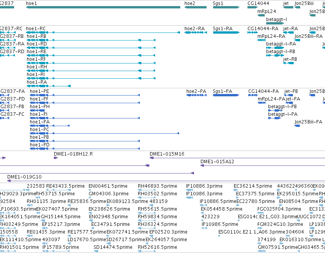Click the jet-RB transcript label
This screenshot has height=253, width=325.
coord(290,59)
